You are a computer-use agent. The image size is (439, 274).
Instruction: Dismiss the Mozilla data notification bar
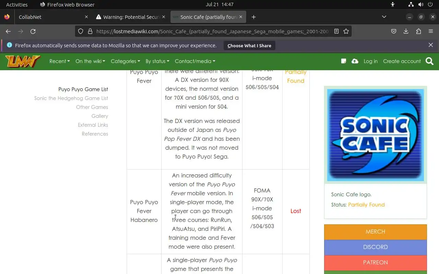click(x=431, y=45)
